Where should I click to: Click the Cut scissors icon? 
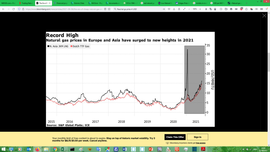coord(206,9)
